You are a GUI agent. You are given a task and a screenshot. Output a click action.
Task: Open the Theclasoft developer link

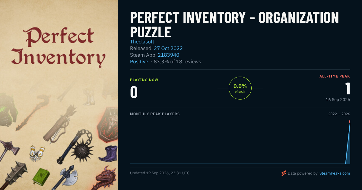[142, 42]
